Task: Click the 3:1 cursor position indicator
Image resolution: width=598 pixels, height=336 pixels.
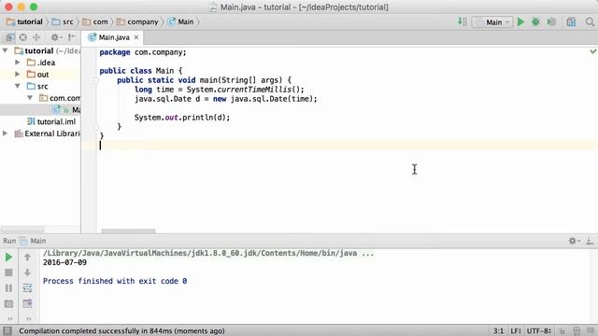Action: coord(498,331)
